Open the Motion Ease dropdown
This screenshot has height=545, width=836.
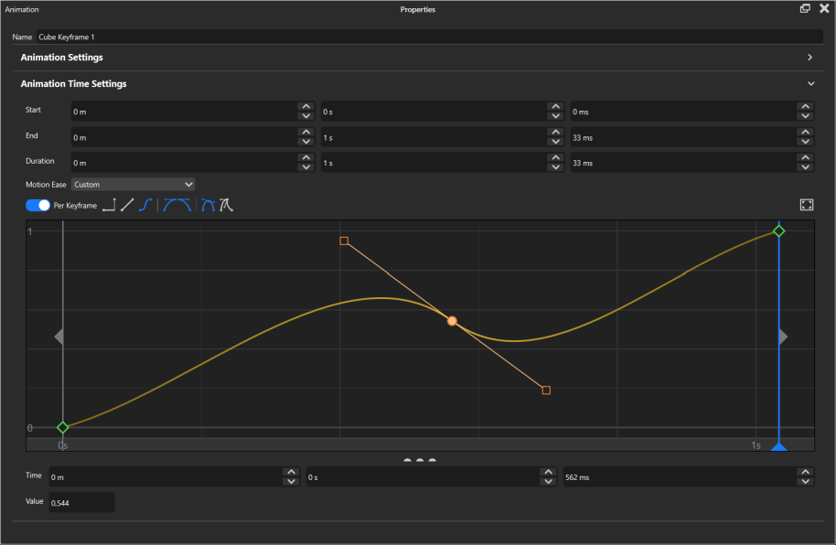tap(134, 185)
